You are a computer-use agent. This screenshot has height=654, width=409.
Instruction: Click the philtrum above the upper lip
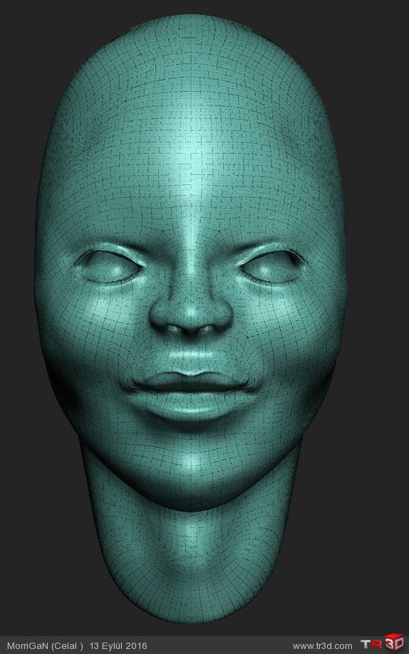click(x=191, y=358)
